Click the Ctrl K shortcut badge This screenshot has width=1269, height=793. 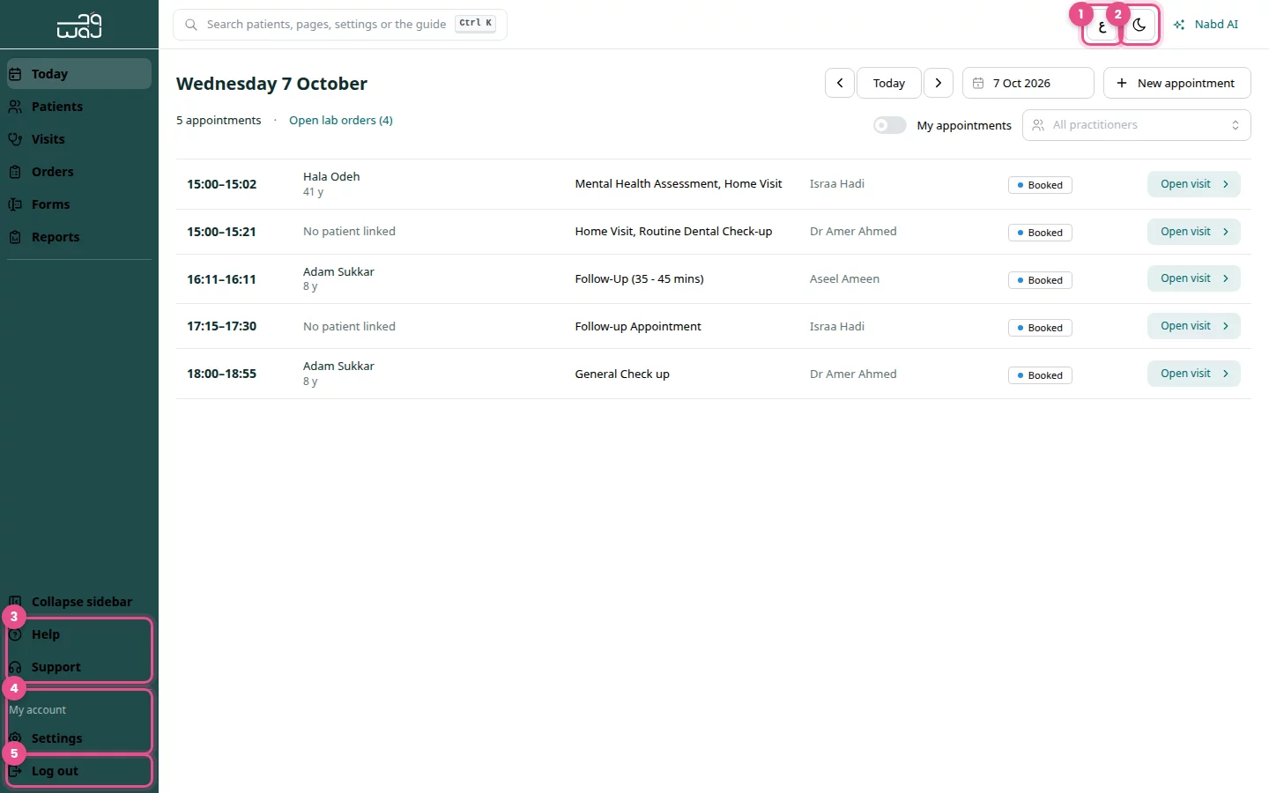[x=476, y=24]
